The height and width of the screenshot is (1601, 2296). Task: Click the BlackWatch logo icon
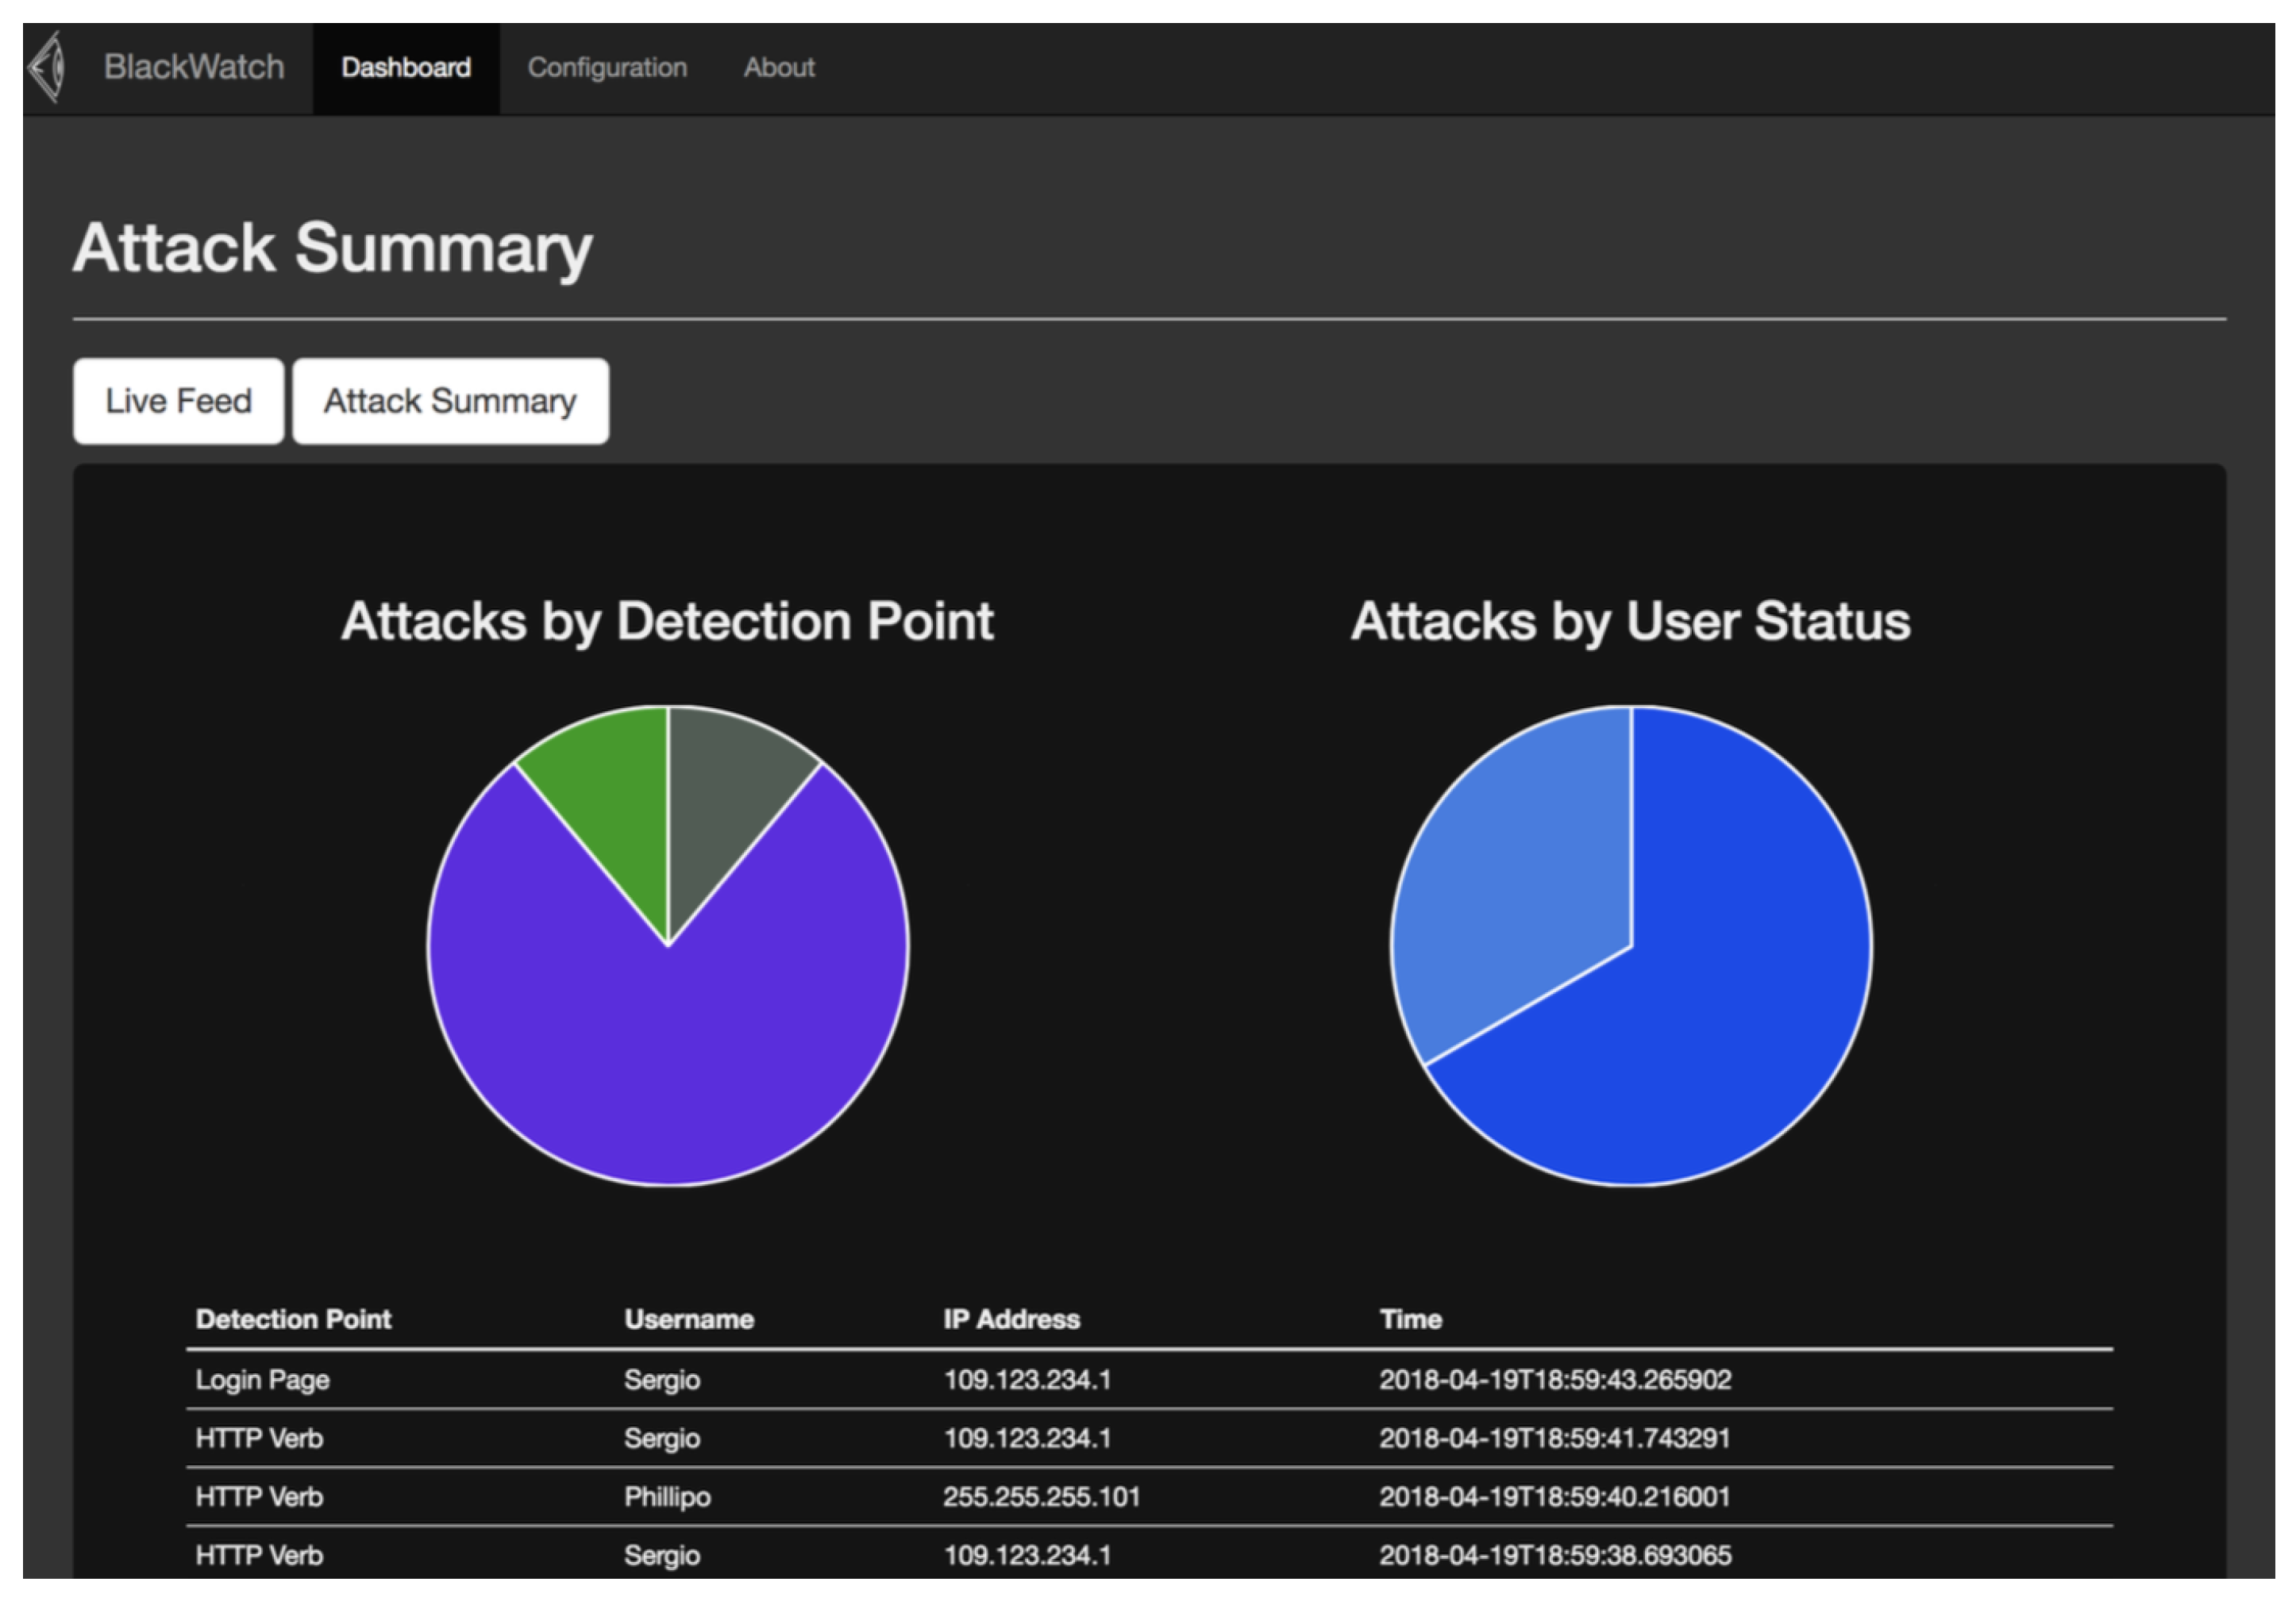pyautogui.click(x=47, y=67)
